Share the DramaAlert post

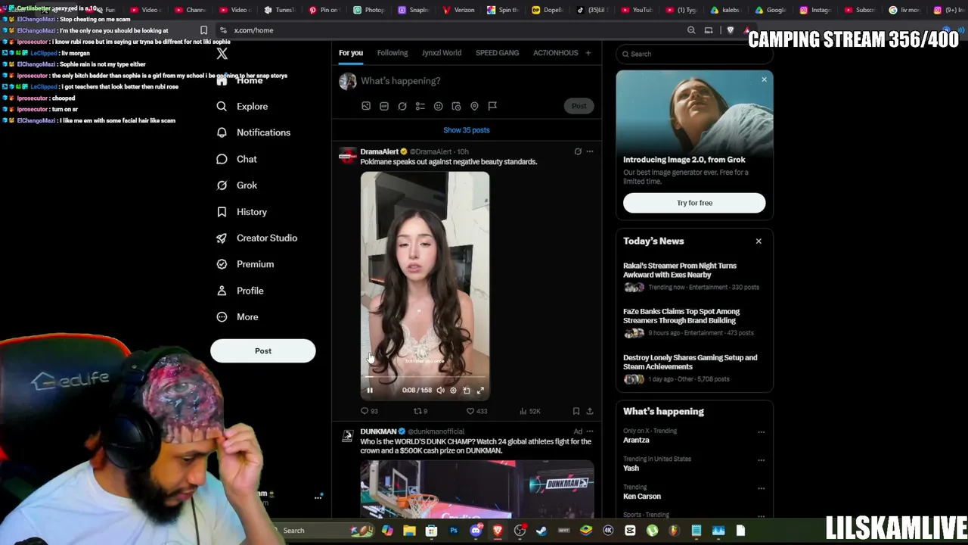[590, 411]
